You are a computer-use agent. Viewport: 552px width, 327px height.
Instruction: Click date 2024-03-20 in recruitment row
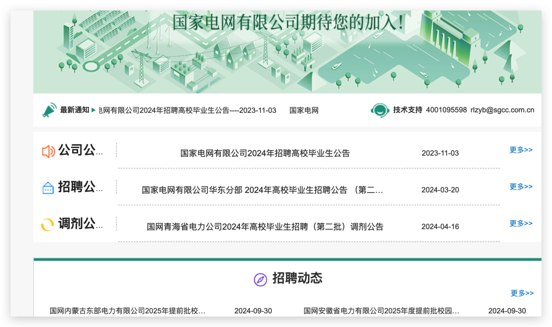pos(440,190)
